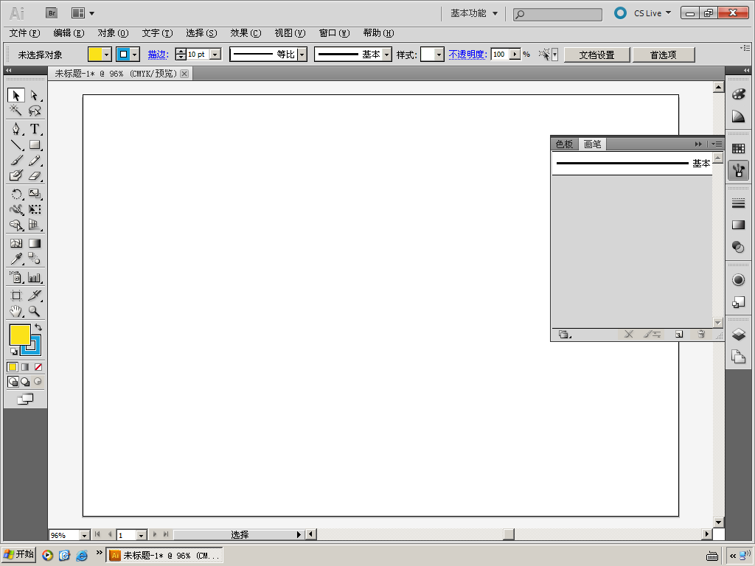Image resolution: width=755 pixels, height=566 pixels.
Task: Select the Eyedropper tool
Action: pos(16,259)
